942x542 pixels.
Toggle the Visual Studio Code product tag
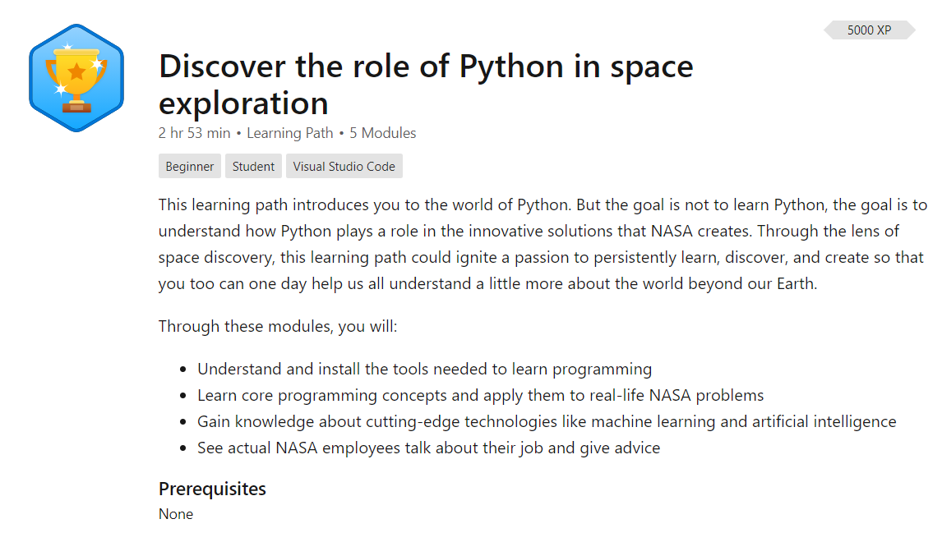pyautogui.click(x=344, y=166)
